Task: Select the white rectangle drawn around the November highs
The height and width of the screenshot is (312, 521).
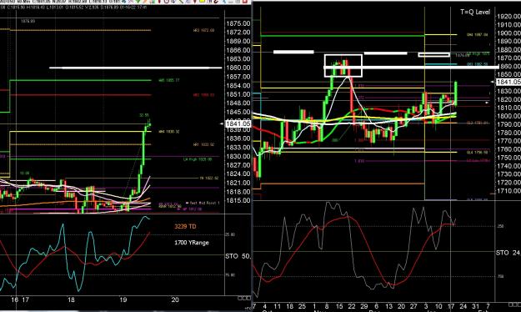Action: (343, 66)
